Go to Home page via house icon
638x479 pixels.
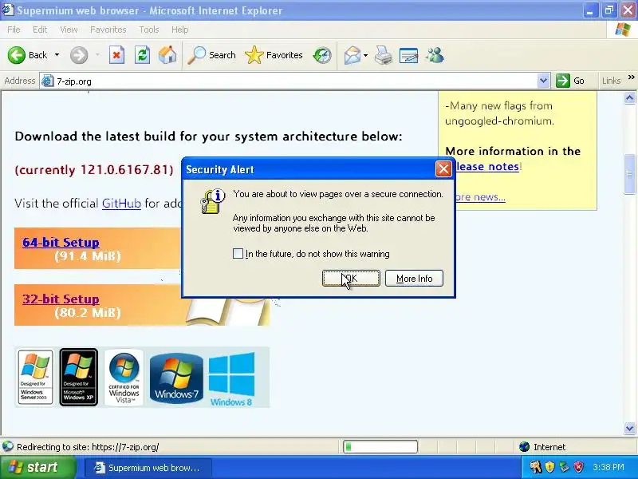point(167,55)
